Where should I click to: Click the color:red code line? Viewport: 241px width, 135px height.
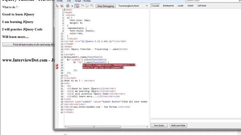76,33
